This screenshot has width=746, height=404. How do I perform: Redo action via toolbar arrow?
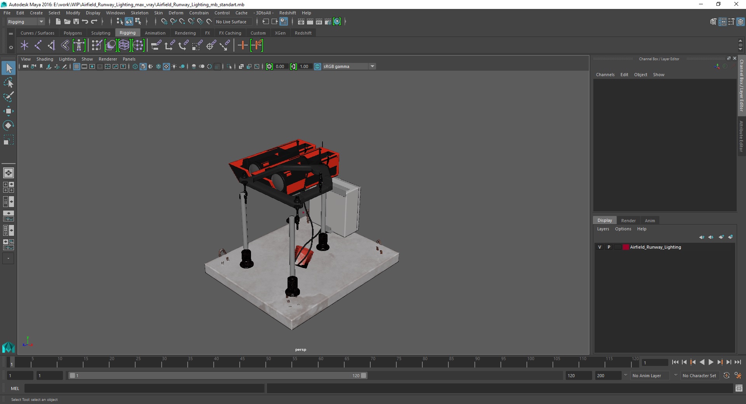click(94, 22)
